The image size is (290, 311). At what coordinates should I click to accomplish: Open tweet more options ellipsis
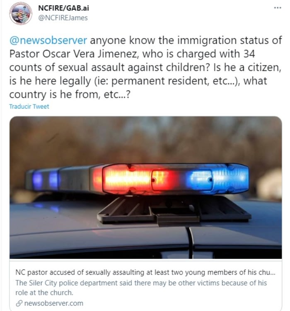(x=277, y=8)
